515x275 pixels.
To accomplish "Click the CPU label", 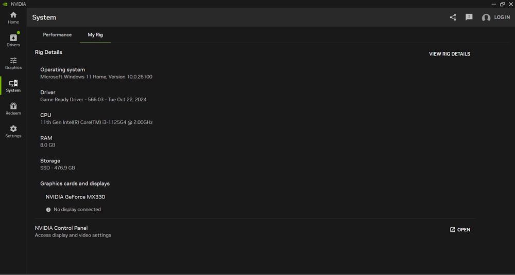I will click(46, 115).
